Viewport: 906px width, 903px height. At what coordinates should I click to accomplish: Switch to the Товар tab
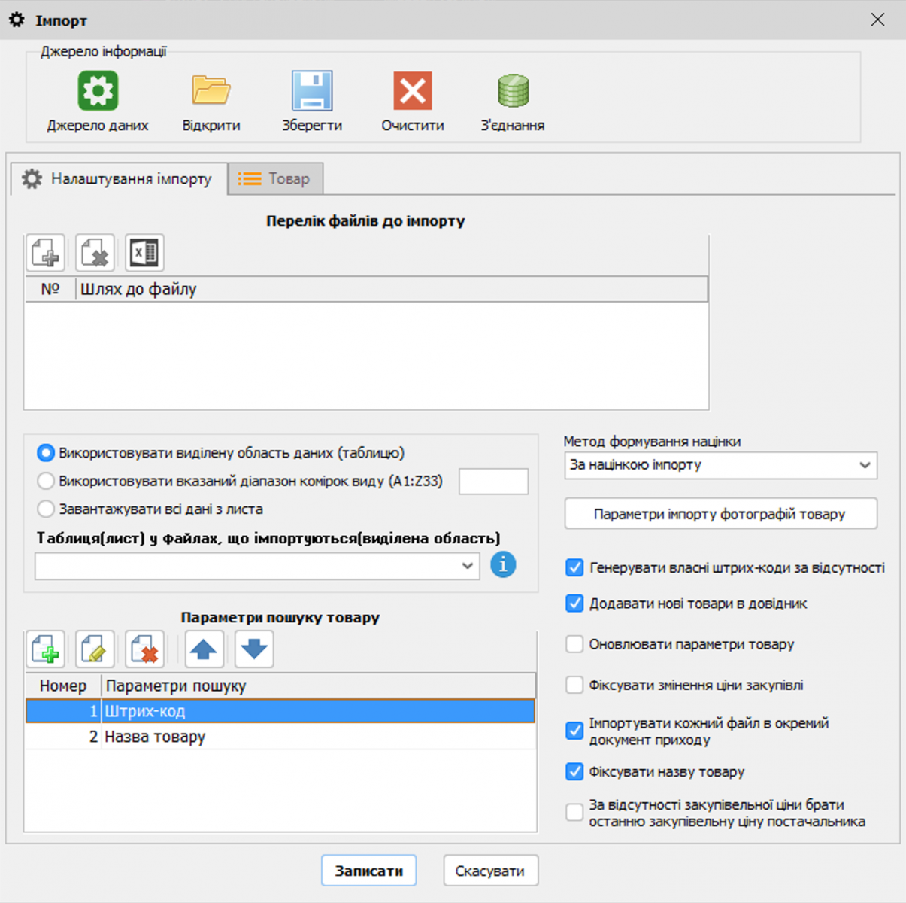(276, 179)
